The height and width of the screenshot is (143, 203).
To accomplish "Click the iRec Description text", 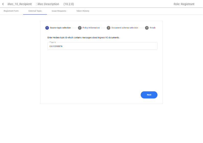I will pos(48,4).
